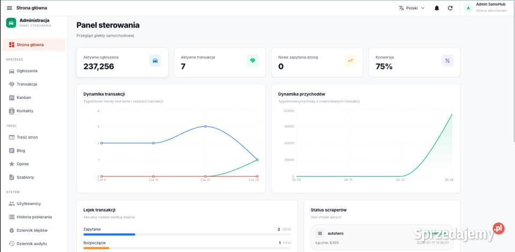
Task: Click the Opinie star icon
Action: (11, 164)
